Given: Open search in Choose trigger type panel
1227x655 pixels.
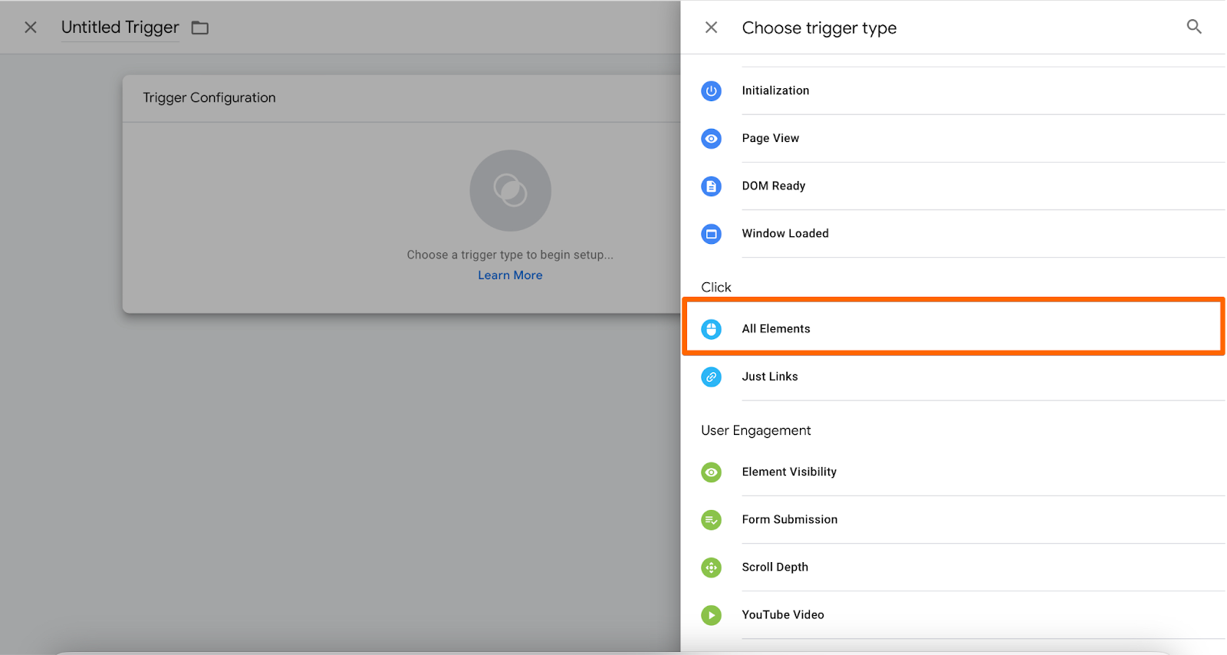Looking at the screenshot, I should [1193, 27].
